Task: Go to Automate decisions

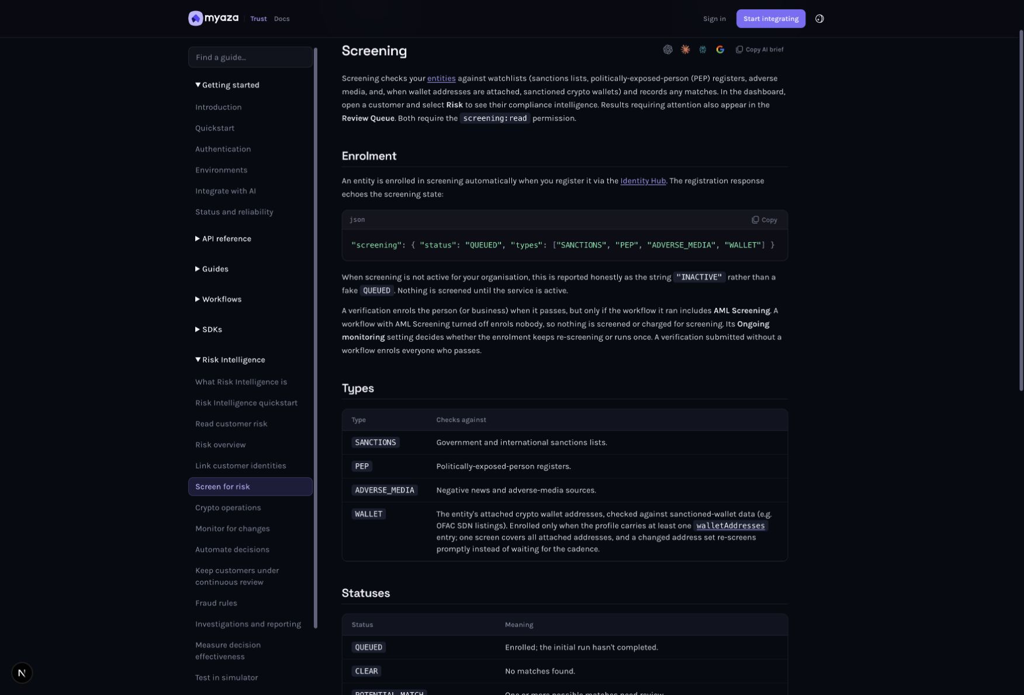Action: pyautogui.click(x=232, y=550)
